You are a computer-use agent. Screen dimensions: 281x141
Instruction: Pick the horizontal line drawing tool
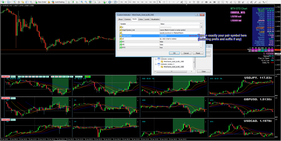pos(173,2)
